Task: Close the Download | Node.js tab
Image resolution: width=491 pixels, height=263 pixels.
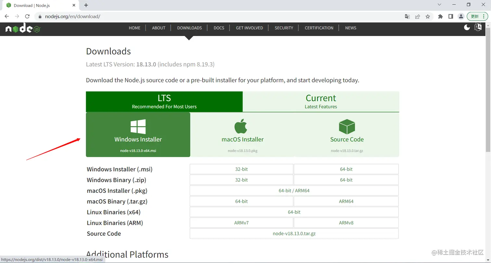Action: point(74,5)
